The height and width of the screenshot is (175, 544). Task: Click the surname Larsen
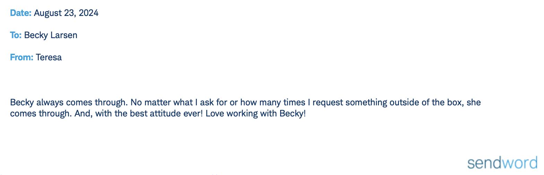pos(64,35)
